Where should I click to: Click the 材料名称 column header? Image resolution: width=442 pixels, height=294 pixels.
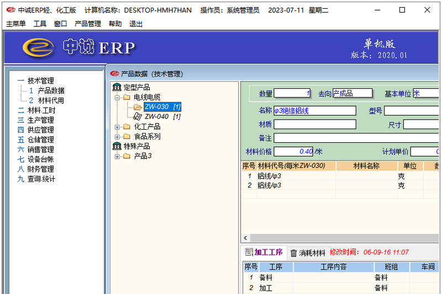tap(366, 166)
